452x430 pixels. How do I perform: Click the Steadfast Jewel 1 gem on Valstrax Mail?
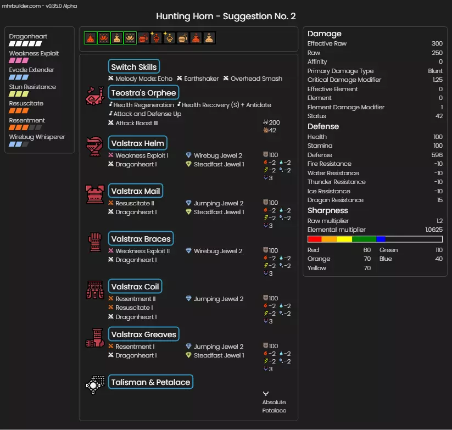[188, 212]
